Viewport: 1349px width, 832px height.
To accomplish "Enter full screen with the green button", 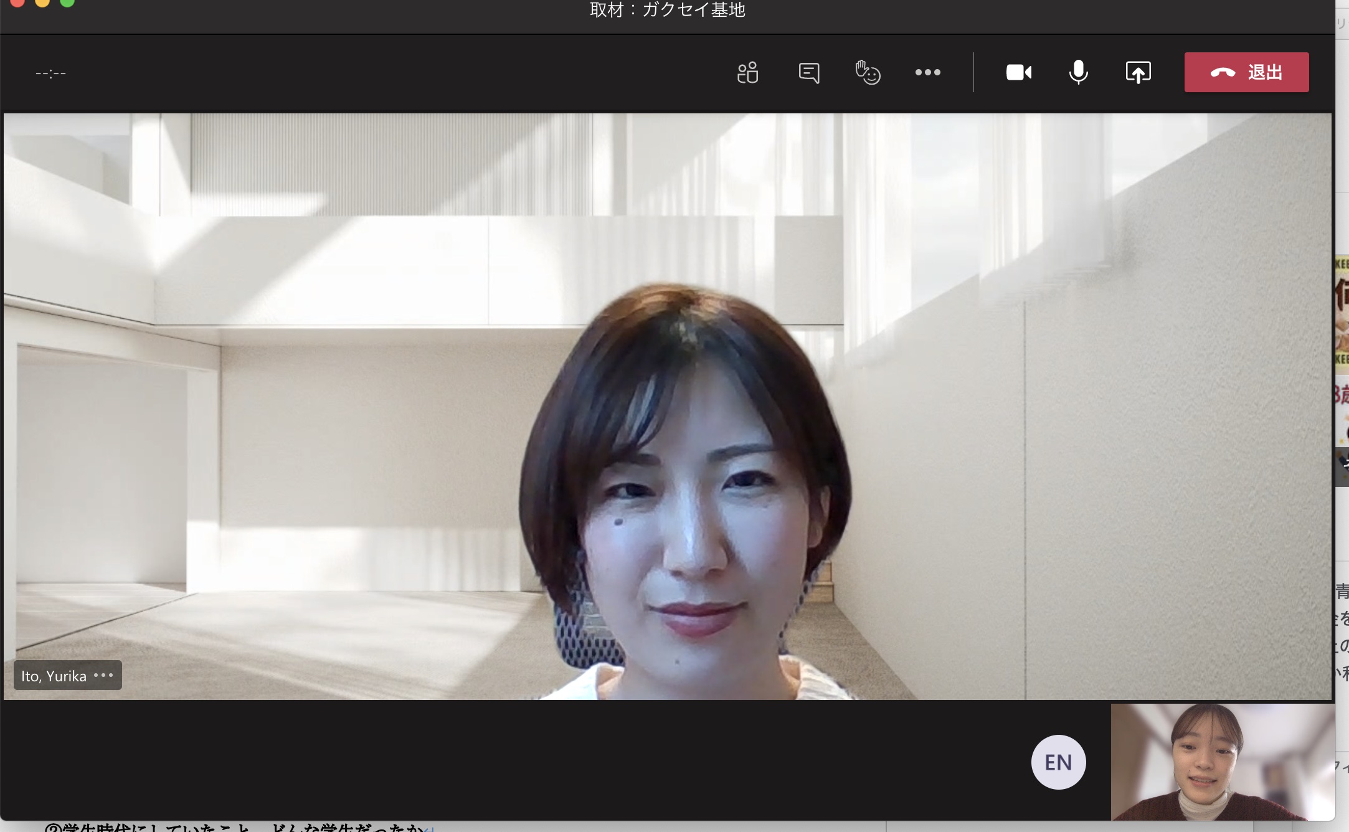I will [x=67, y=2].
